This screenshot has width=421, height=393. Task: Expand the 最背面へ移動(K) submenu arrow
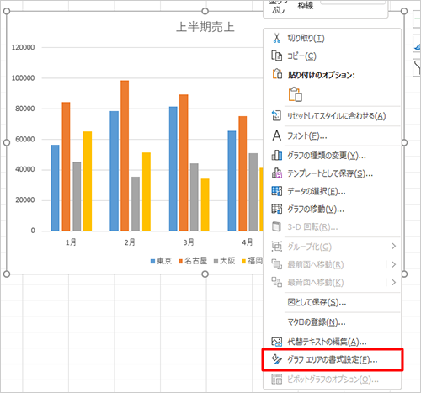(393, 282)
